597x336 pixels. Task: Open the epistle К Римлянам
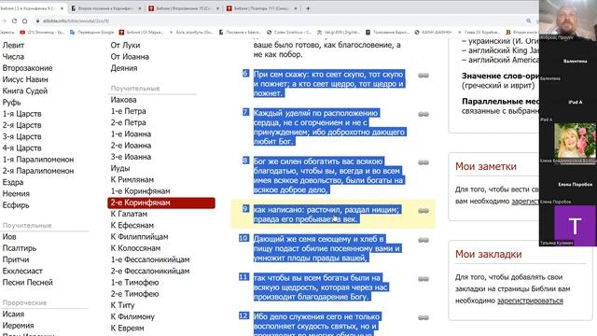(x=132, y=179)
